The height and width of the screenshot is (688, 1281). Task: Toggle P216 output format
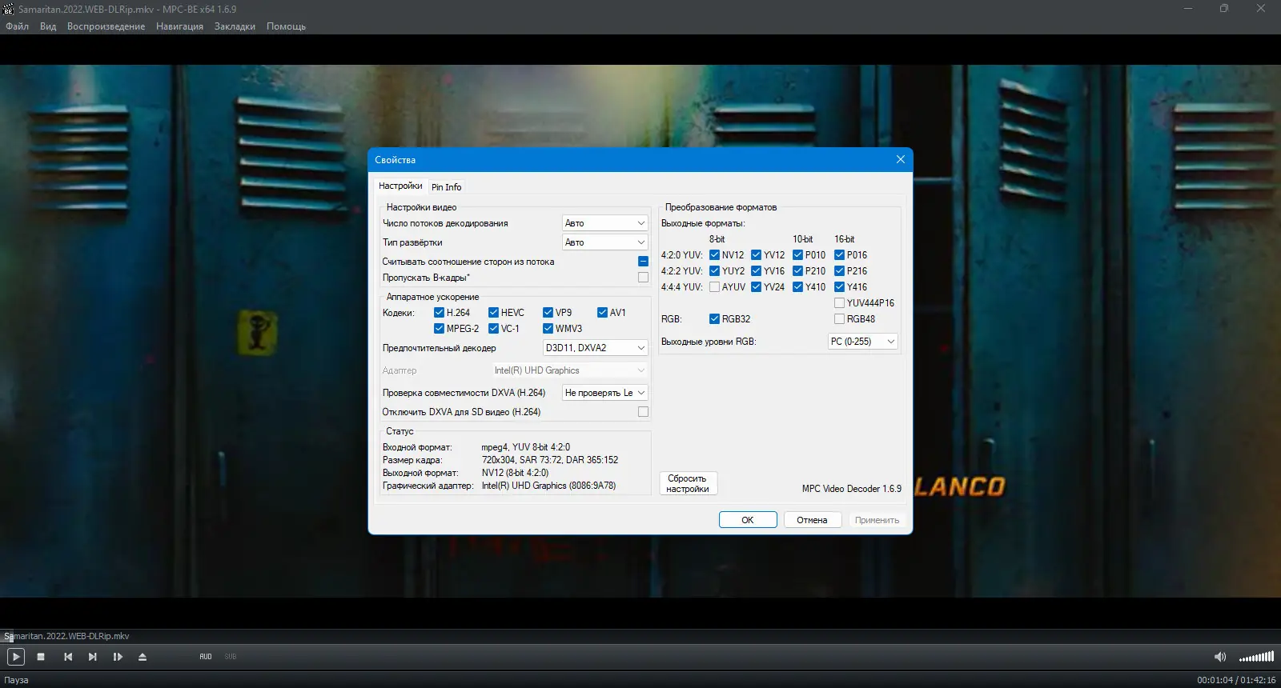coord(839,271)
